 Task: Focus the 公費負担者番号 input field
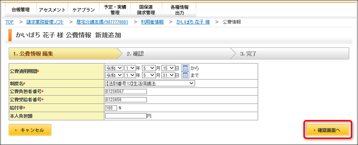126,92
